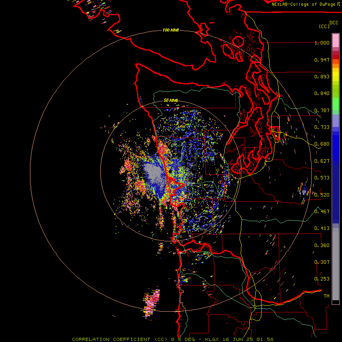The width and height of the screenshot is (342, 342).
Task: Select the 0.253 color scale value
Action: pos(322,279)
